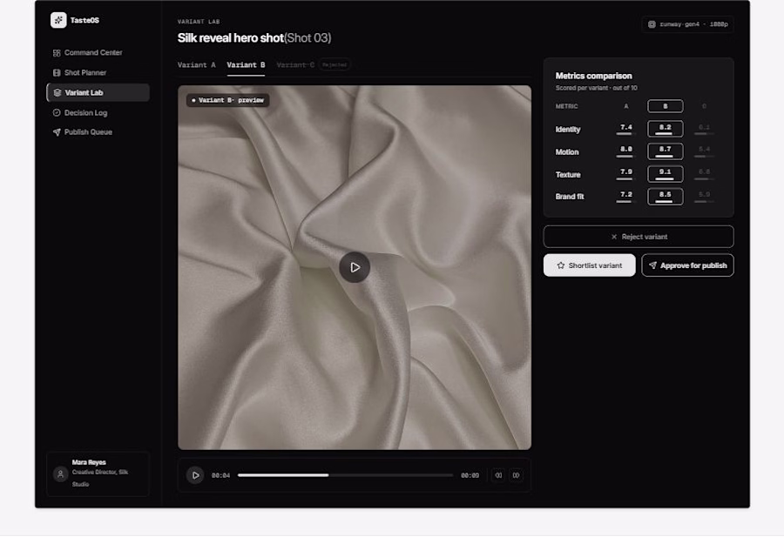784x557 pixels.
Task: Click the 00:04 current time
Action: (x=220, y=475)
